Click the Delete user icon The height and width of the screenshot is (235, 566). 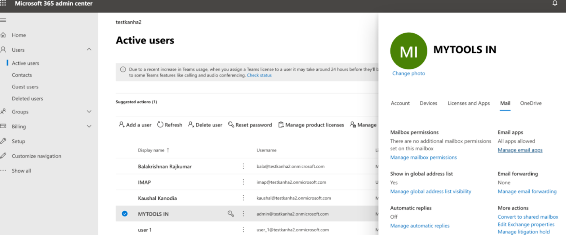pyautogui.click(x=191, y=124)
